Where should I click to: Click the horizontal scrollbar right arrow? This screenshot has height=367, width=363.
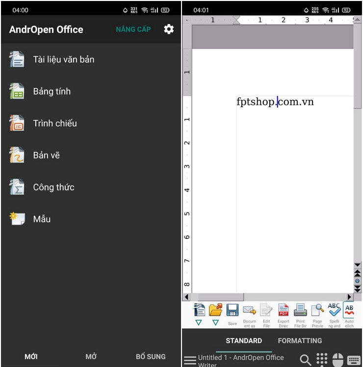point(349,297)
